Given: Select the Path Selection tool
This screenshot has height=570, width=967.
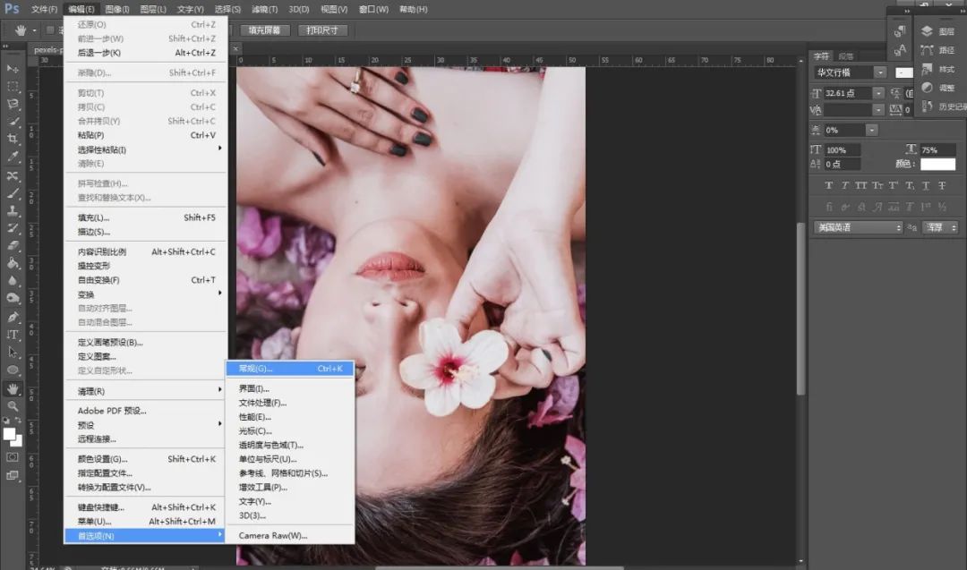Looking at the screenshot, I should pos(13,353).
